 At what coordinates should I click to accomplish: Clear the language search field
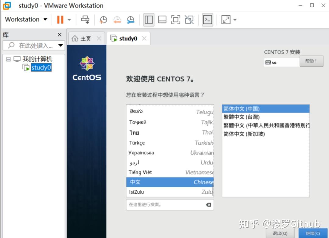pyautogui.click(x=209, y=205)
